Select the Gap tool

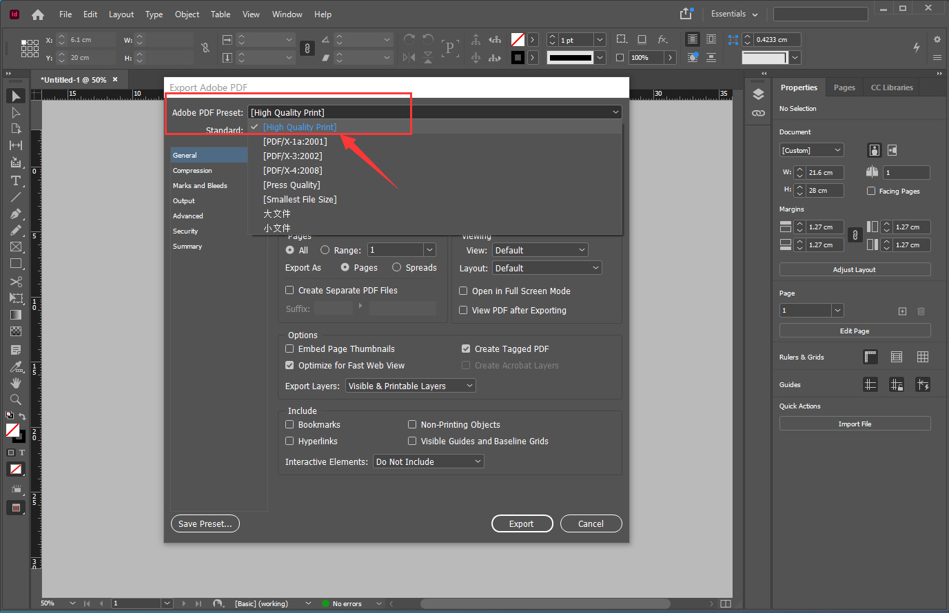pyautogui.click(x=16, y=145)
